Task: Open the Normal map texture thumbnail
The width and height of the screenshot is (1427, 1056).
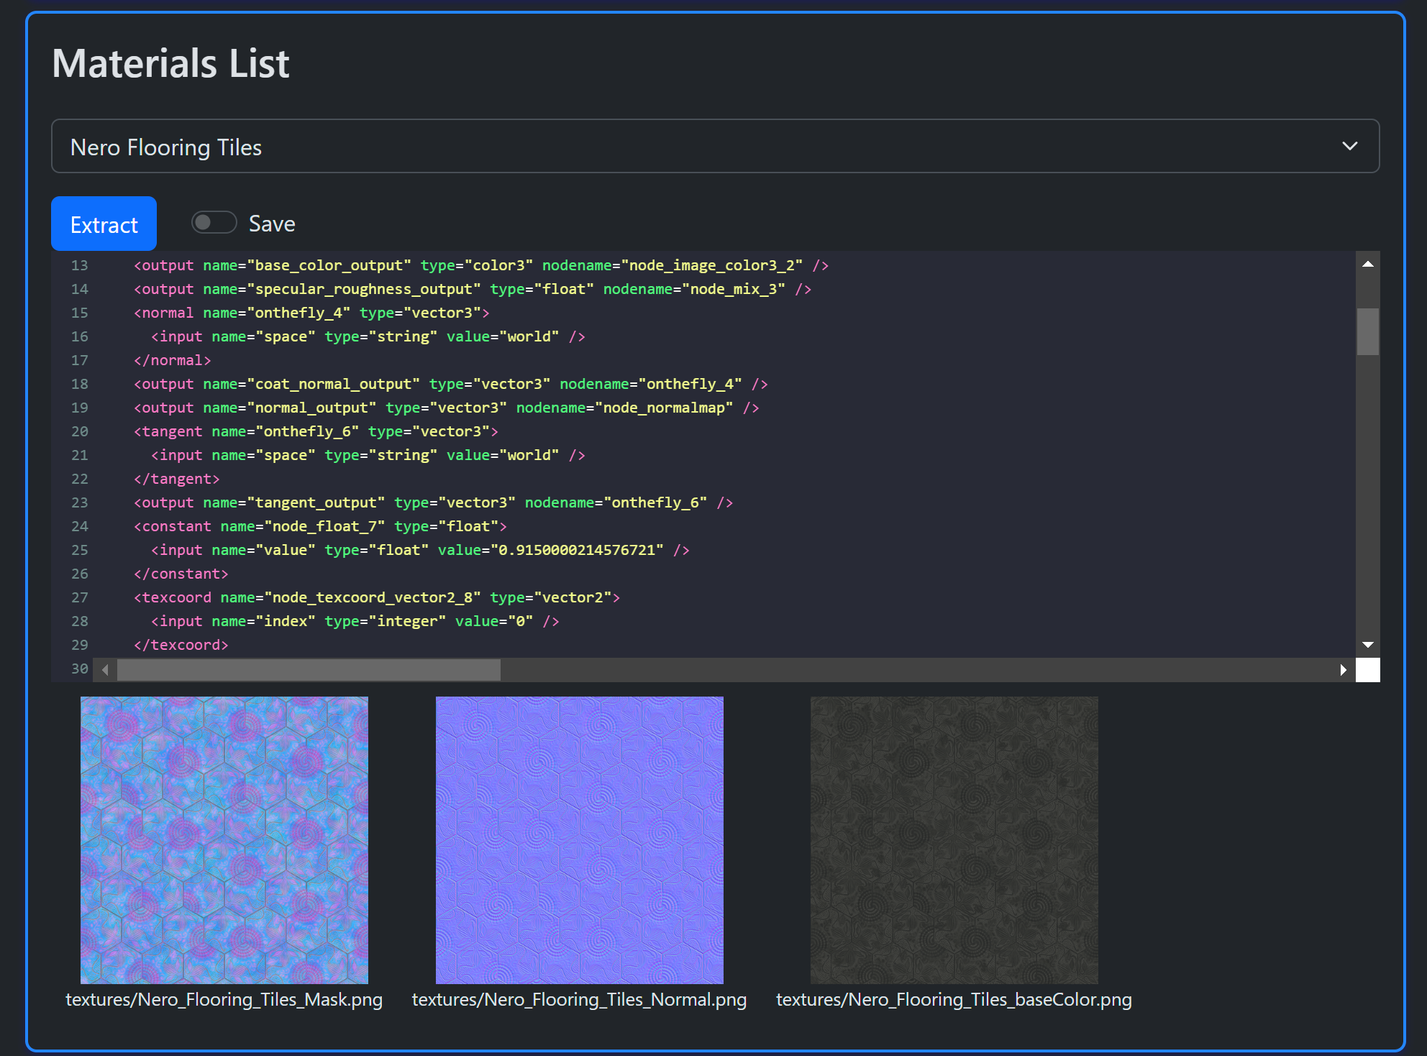Action: 580,840
